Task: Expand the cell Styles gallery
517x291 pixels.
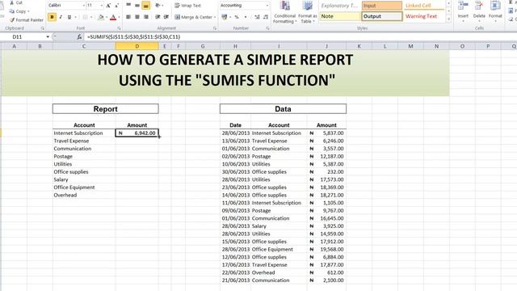Action: (x=448, y=19)
